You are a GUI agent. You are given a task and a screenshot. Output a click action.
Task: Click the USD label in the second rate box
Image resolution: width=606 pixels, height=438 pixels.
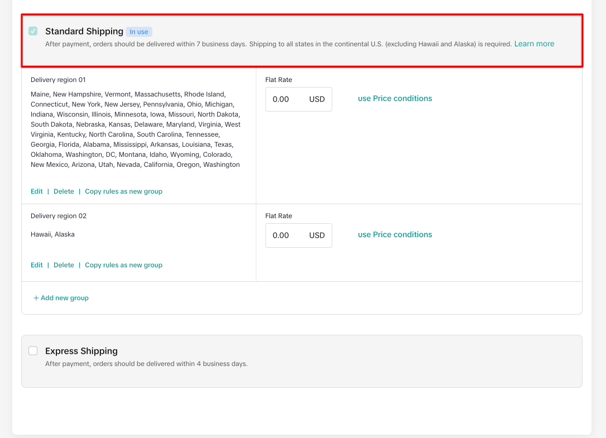[316, 235]
